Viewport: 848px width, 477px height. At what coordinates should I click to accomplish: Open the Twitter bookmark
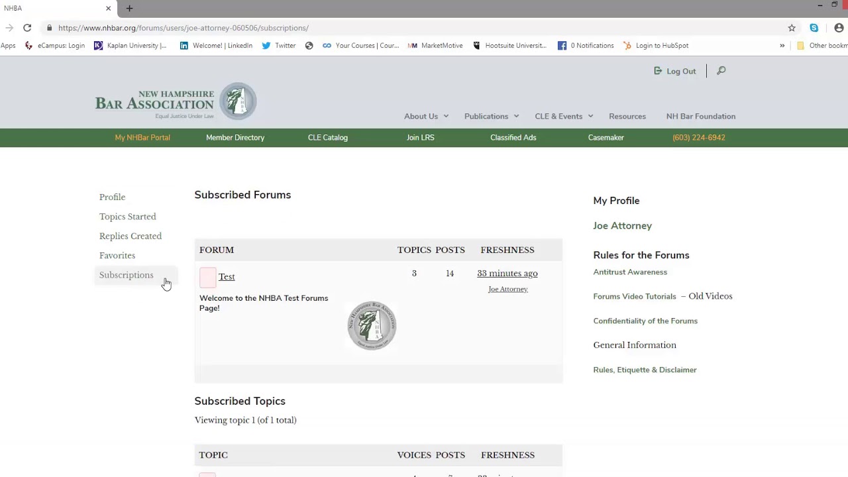point(279,46)
